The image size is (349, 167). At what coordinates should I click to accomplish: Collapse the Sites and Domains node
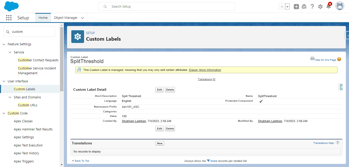pyautogui.click(x=10, y=97)
